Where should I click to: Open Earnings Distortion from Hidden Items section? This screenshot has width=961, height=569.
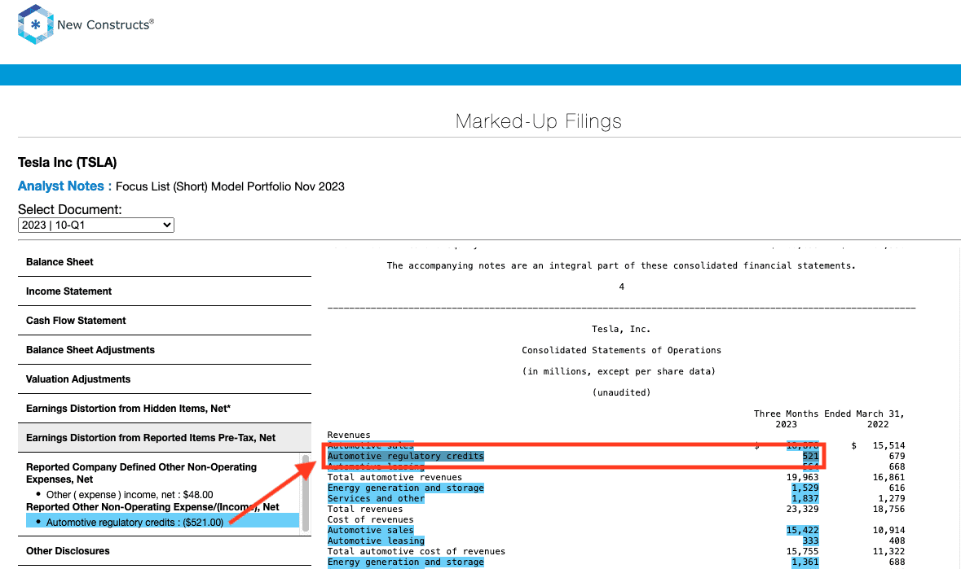(x=165, y=409)
